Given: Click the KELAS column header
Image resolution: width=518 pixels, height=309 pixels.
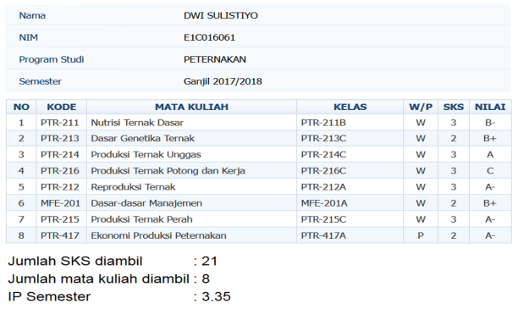Looking at the screenshot, I should (350, 107).
